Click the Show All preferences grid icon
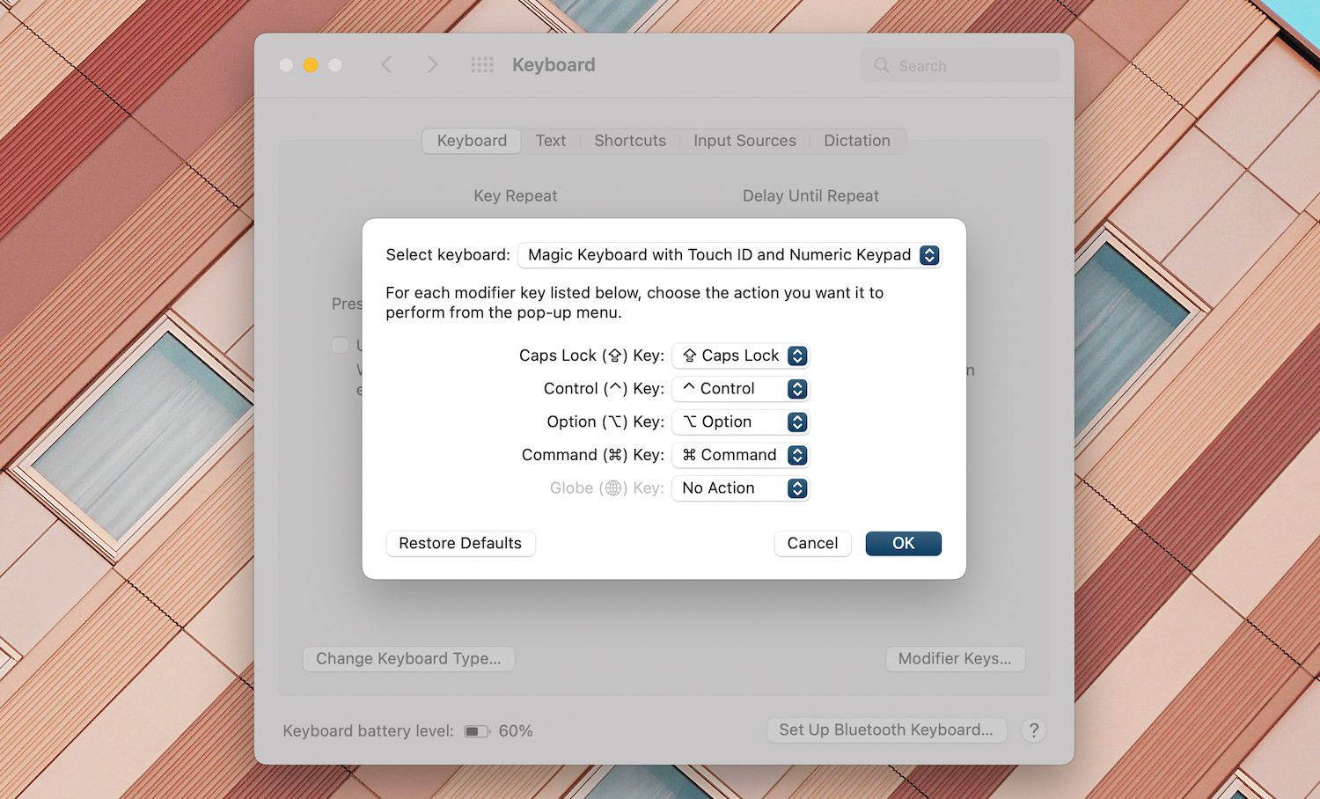 click(x=482, y=64)
